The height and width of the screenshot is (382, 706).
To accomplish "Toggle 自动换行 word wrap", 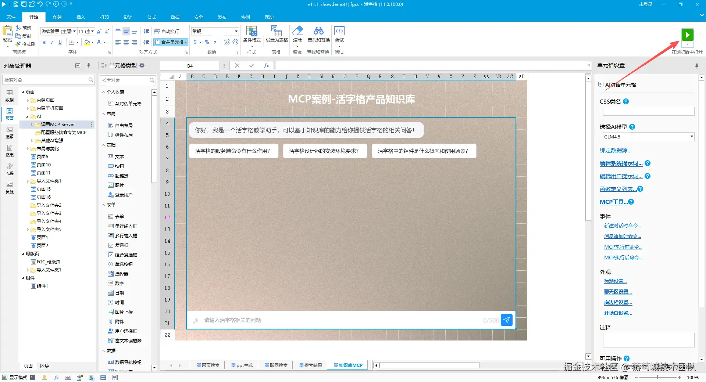I will point(167,32).
